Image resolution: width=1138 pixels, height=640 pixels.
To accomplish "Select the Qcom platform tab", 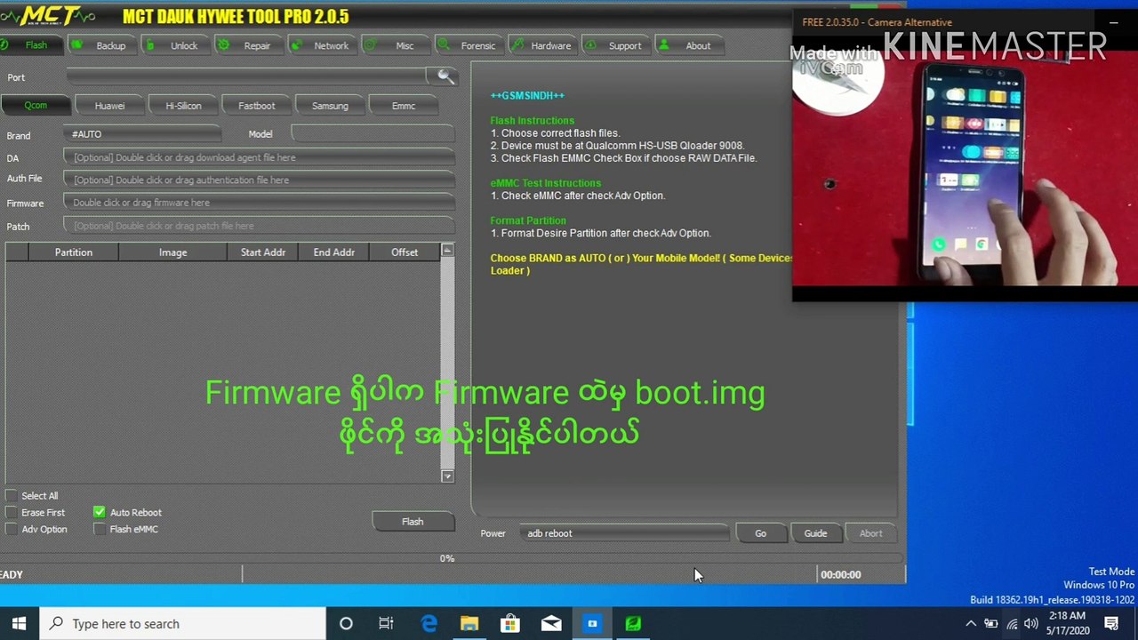I will [x=36, y=106].
